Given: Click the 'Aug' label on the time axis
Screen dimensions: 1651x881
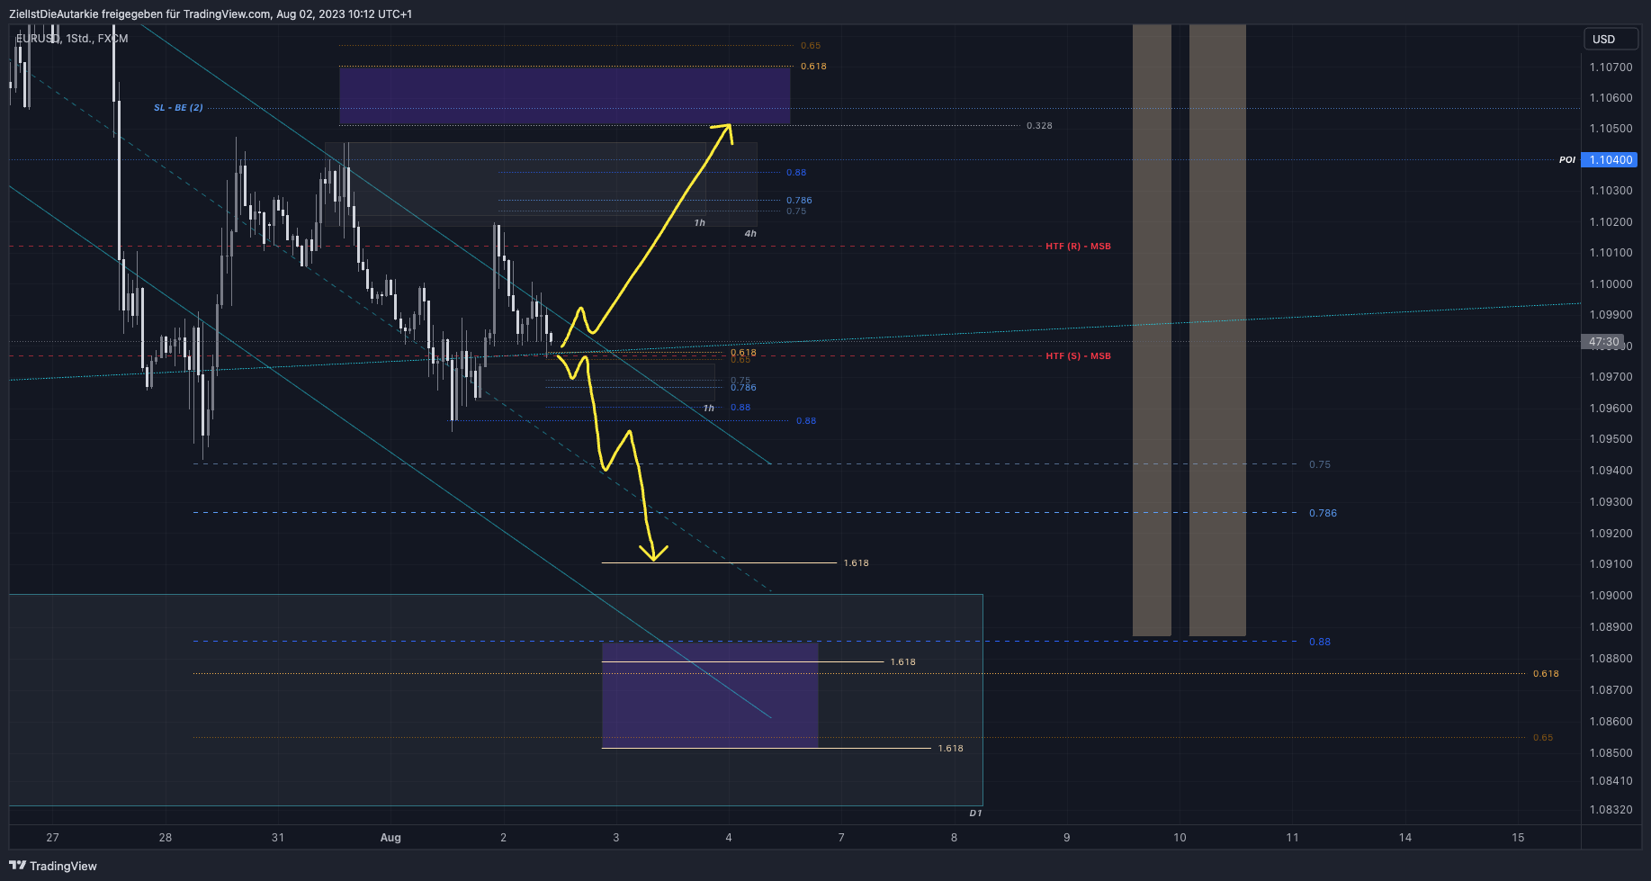Looking at the screenshot, I should point(390,838).
